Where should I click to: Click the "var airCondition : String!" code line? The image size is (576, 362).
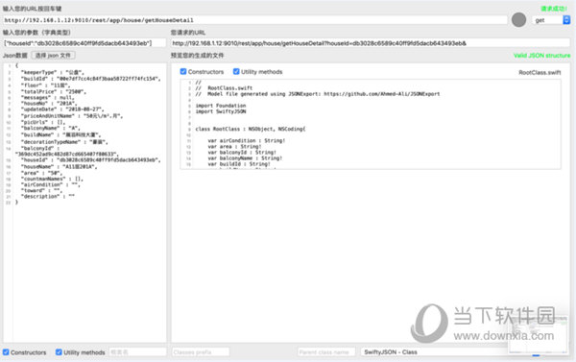point(247,141)
